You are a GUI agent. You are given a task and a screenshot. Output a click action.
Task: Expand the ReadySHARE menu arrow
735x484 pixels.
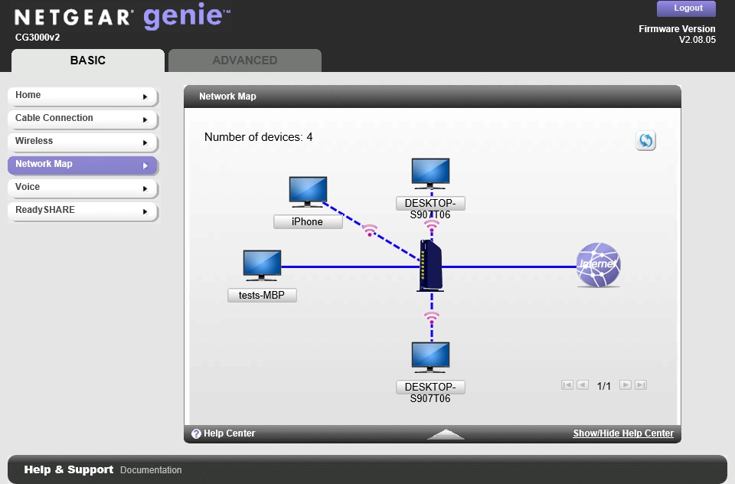click(145, 211)
